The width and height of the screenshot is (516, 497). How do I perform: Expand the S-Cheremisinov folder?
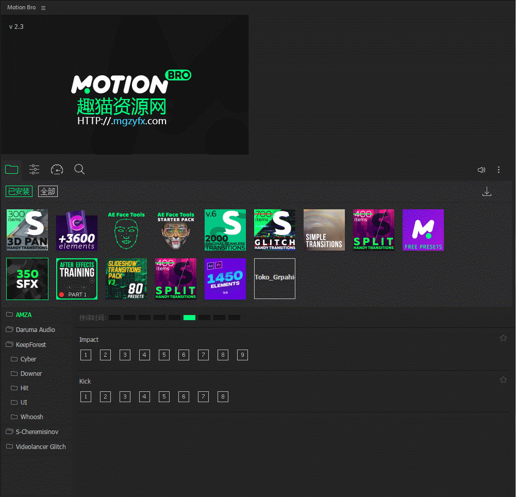pos(32,432)
